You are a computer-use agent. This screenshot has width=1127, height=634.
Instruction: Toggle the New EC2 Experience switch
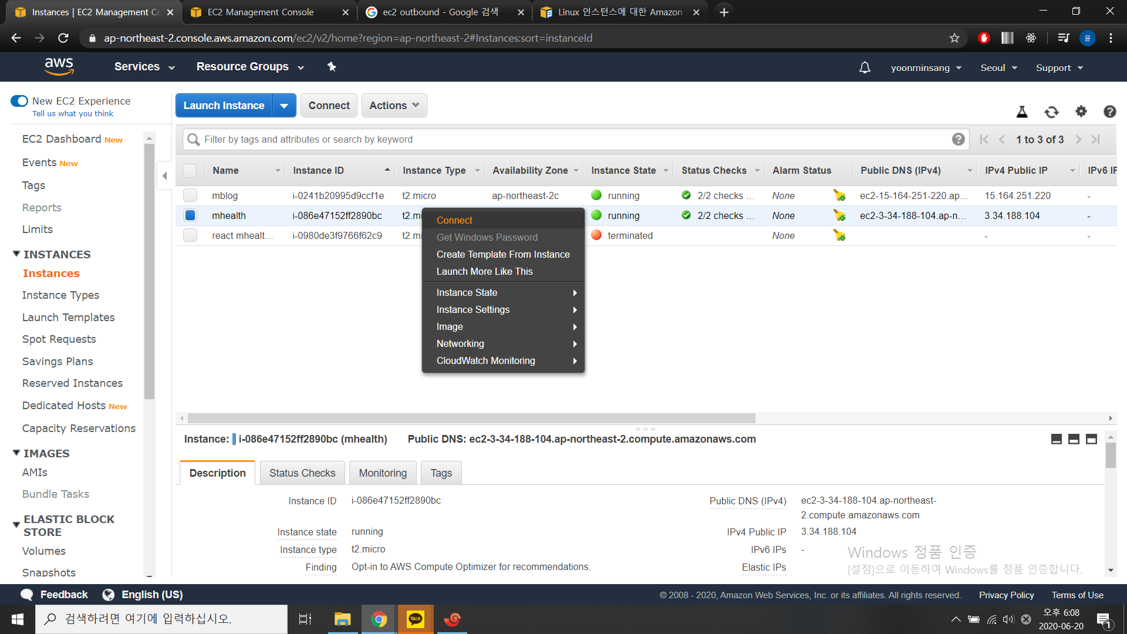click(19, 101)
